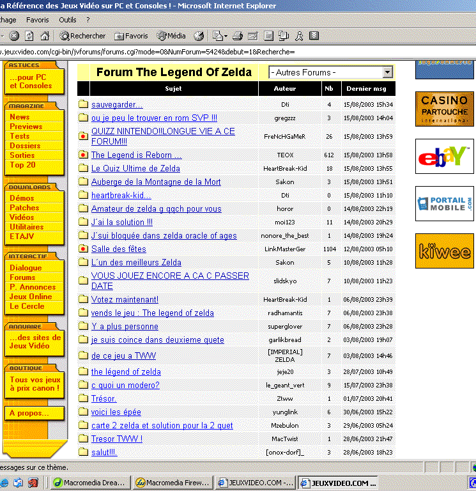This screenshot has height=491, width=476.
Task: Open the ? help menu
Action: point(88,20)
